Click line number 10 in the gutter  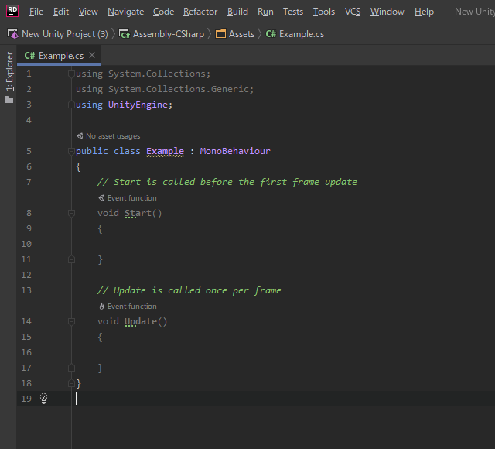click(x=26, y=244)
